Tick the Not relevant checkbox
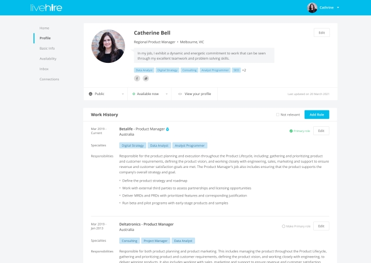The width and height of the screenshot is (371, 263). coord(278,115)
